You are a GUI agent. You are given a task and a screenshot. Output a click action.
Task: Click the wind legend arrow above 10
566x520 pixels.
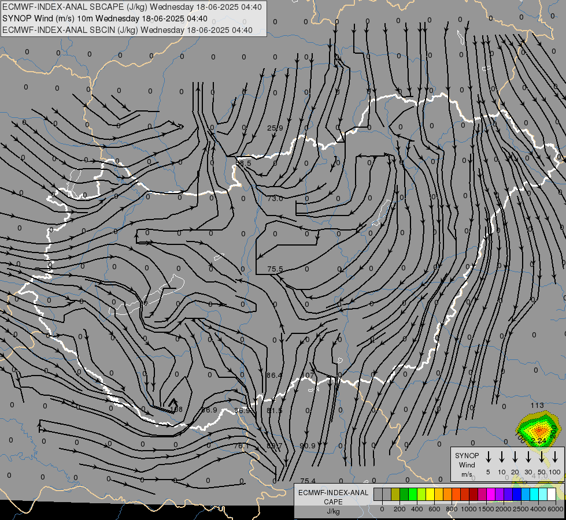(501, 457)
